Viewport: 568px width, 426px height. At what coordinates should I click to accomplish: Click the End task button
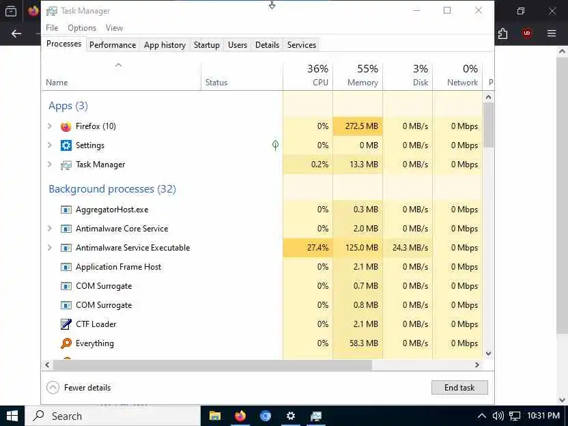click(459, 388)
